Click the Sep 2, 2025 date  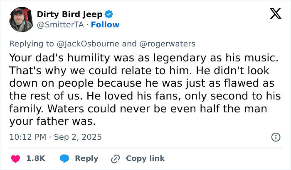pyautogui.click(x=78, y=137)
